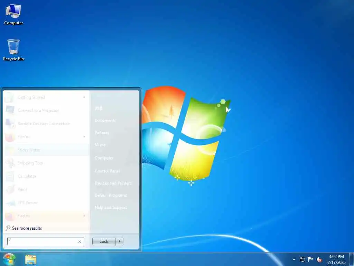Click the Connect to a Projector icon
The width and height of the screenshot is (354, 266).
10,110
